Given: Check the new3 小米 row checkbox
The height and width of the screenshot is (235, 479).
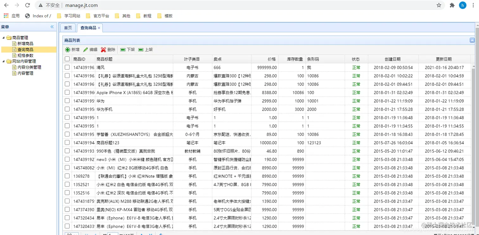Looking at the screenshot, I should tap(67, 159).
